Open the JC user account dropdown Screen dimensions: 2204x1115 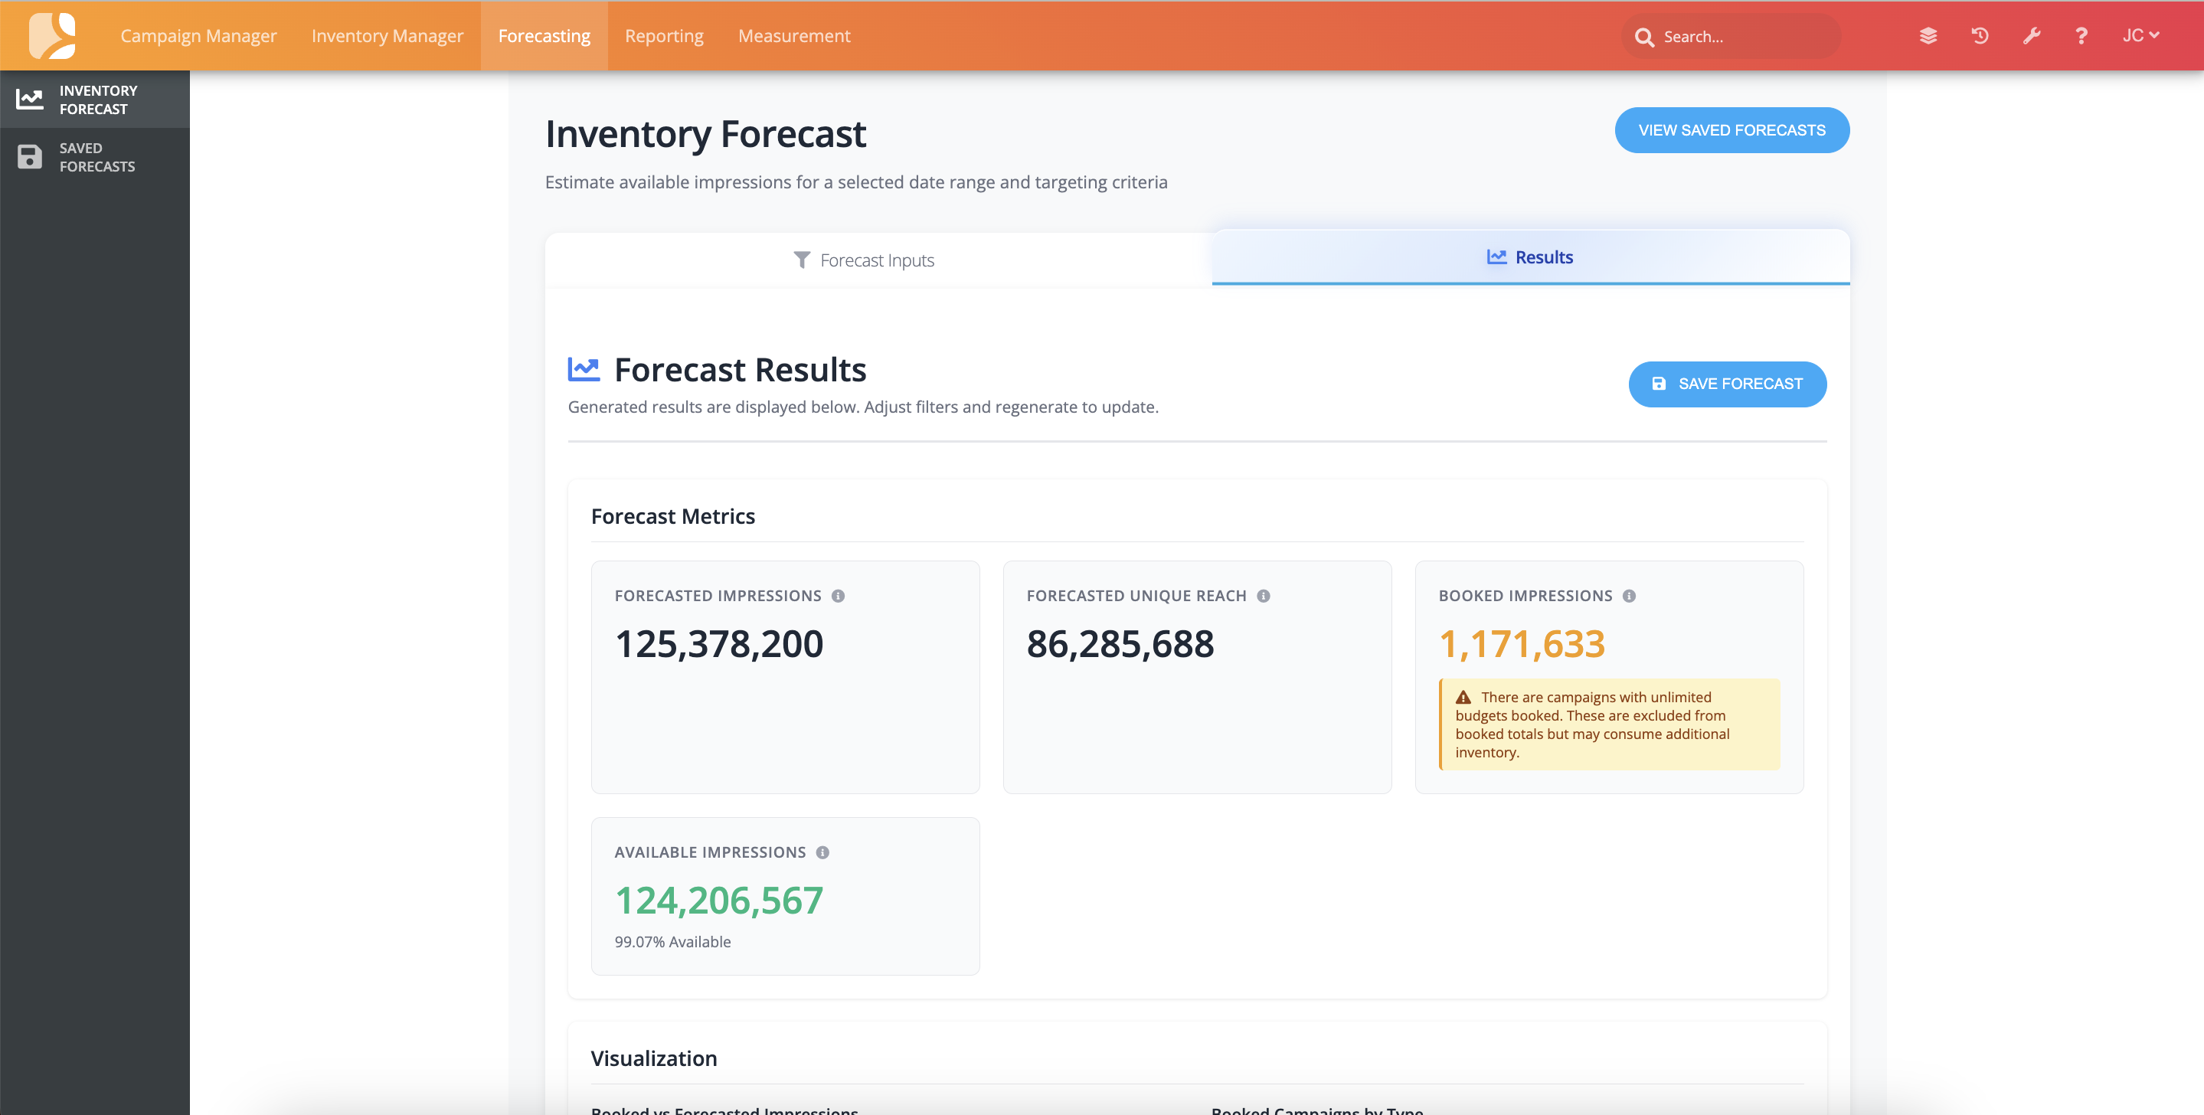2140,36
